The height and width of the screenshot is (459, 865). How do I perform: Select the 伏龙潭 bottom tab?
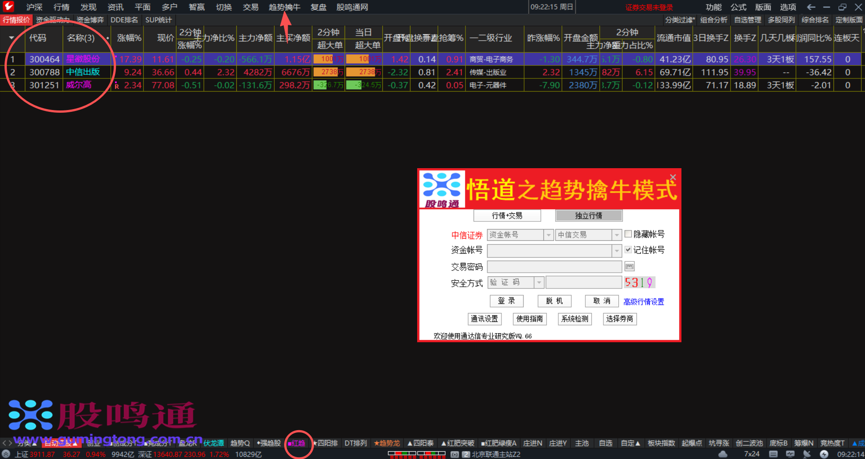point(214,443)
